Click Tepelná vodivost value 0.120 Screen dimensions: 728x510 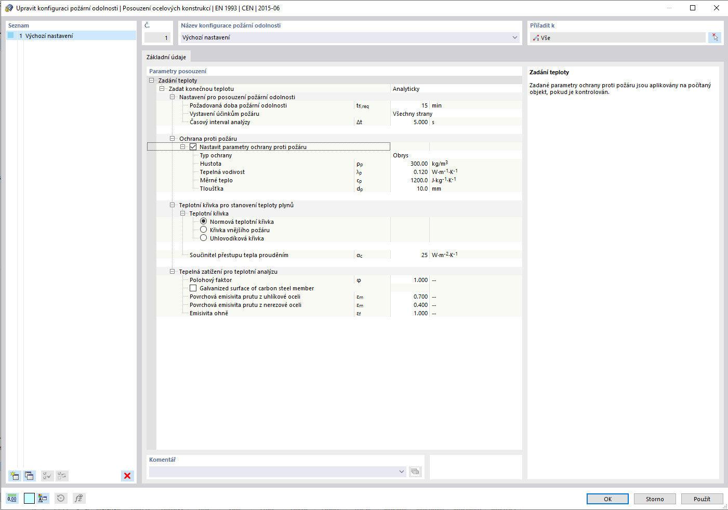pyautogui.click(x=410, y=172)
